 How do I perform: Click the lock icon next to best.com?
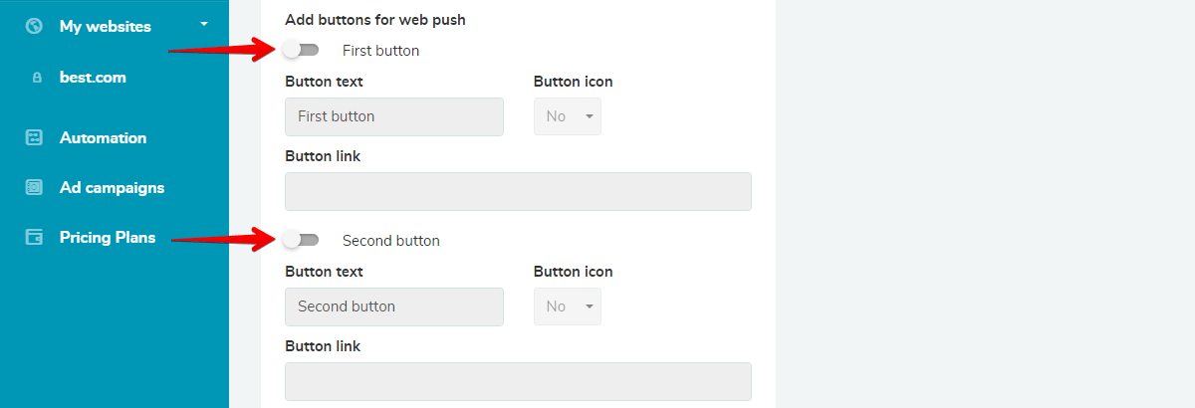point(37,78)
